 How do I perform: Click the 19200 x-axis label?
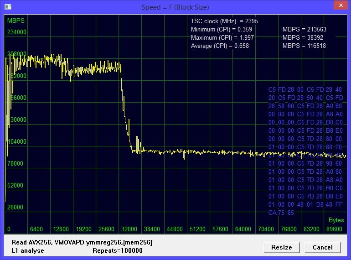(x=83, y=229)
